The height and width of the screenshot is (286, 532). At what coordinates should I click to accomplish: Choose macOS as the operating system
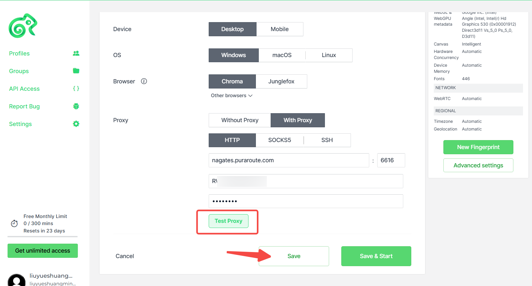click(x=282, y=55)
